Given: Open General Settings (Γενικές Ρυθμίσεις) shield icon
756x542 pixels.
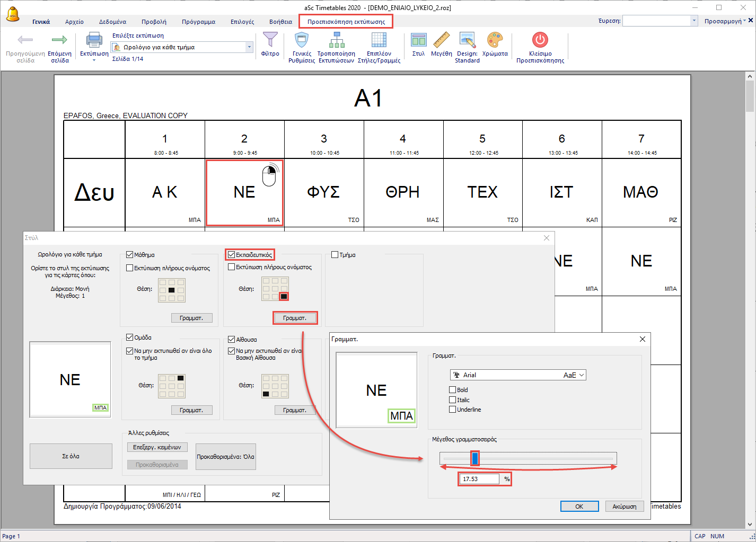Looking at the screenshot, I should pyautogui.click(x=302, y=40).
